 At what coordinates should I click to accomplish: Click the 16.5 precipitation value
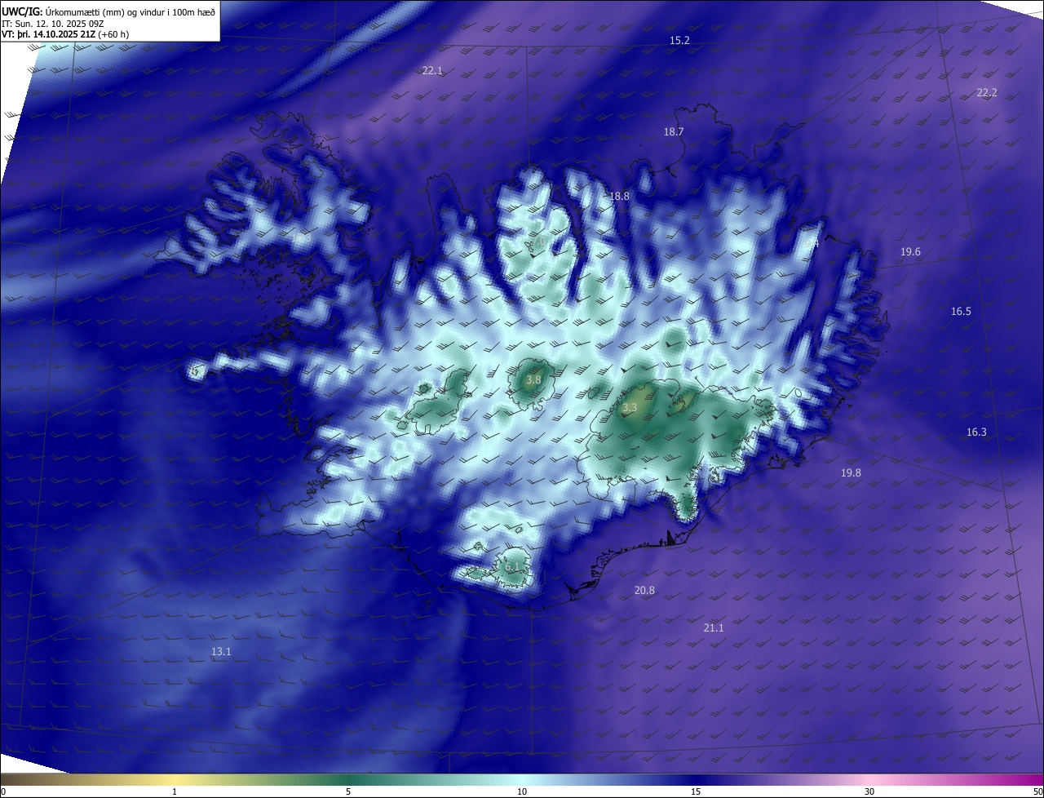[x=961, y=312]
